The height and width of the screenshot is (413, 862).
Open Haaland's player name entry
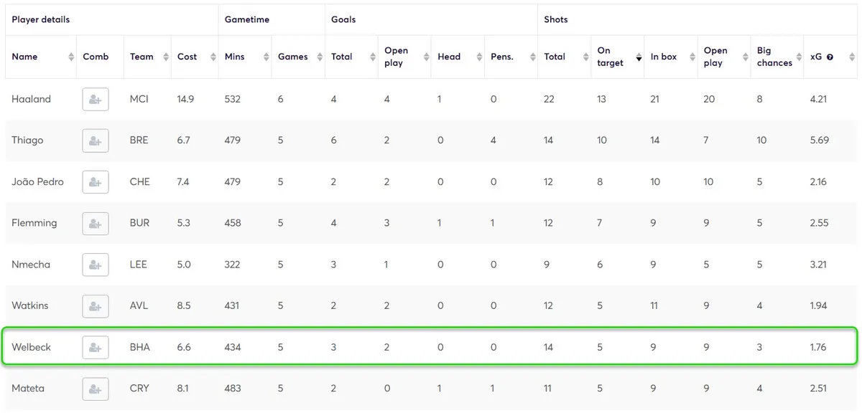tap(32, 99)
